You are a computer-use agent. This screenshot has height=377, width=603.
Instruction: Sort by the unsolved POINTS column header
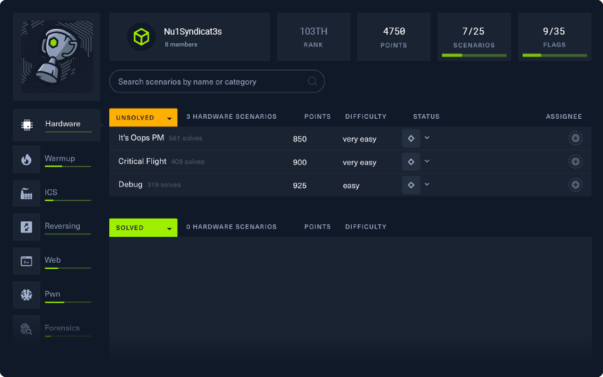coord(317,117)
